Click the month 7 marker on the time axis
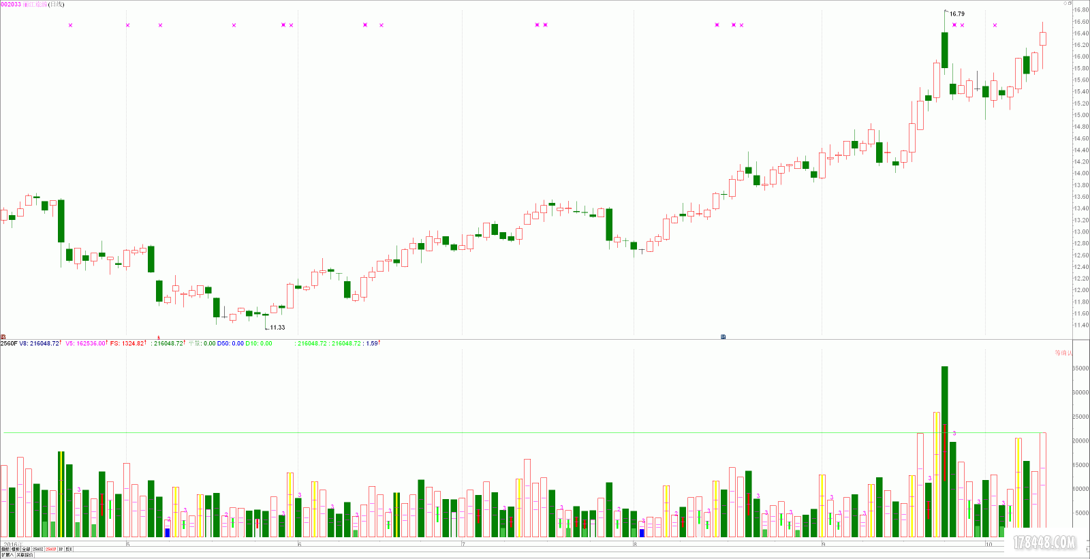Viewport: 1090px width, 559px height. [463, 544]
